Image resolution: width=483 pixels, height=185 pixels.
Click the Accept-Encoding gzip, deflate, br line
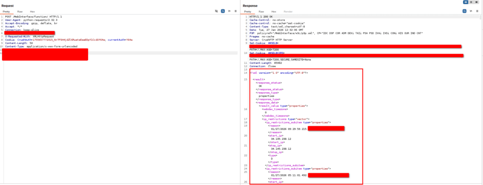pos(31,23)
